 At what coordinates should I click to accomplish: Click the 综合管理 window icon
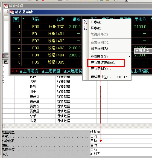tap(6, 6)
